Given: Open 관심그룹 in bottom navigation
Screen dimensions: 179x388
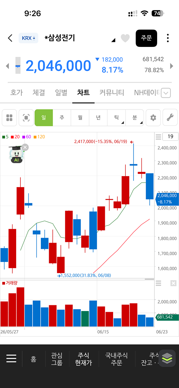Looking at the screenshot, I should coord(57,359).
